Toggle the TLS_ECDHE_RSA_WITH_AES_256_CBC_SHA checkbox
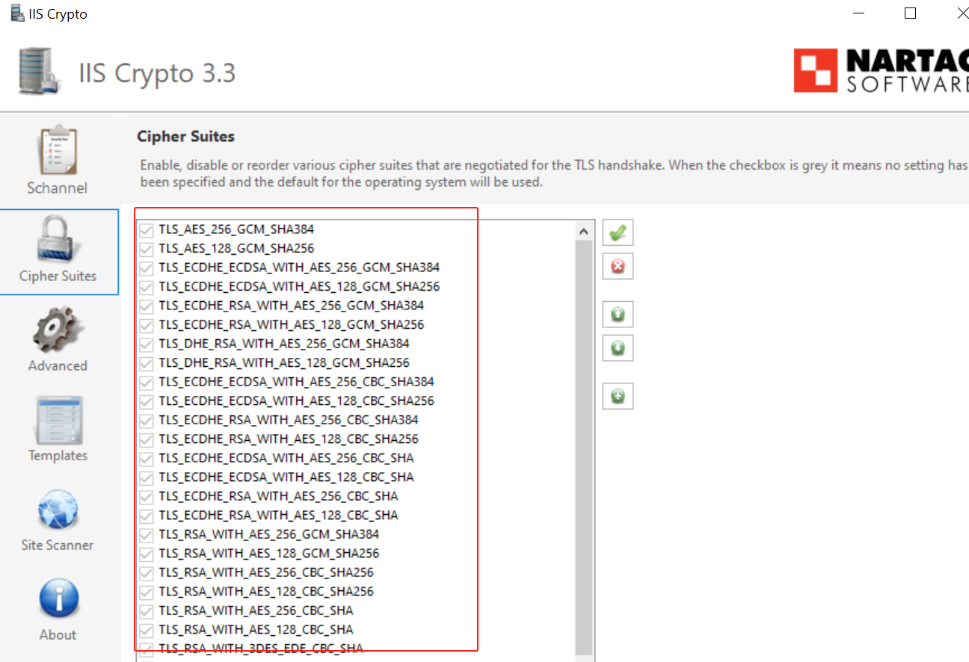Viewport: 969px width, 662px height. click(x=146, y=496)
